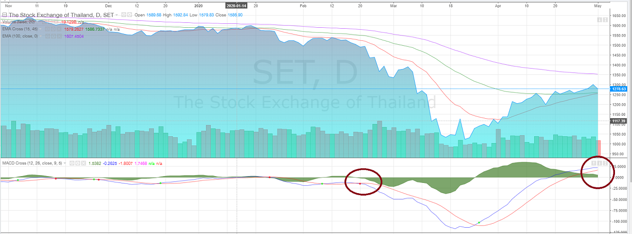The image size is (632, 234).
Task: Open the dropdown arrow next to the SET title
Action: (x=117, y=15)
